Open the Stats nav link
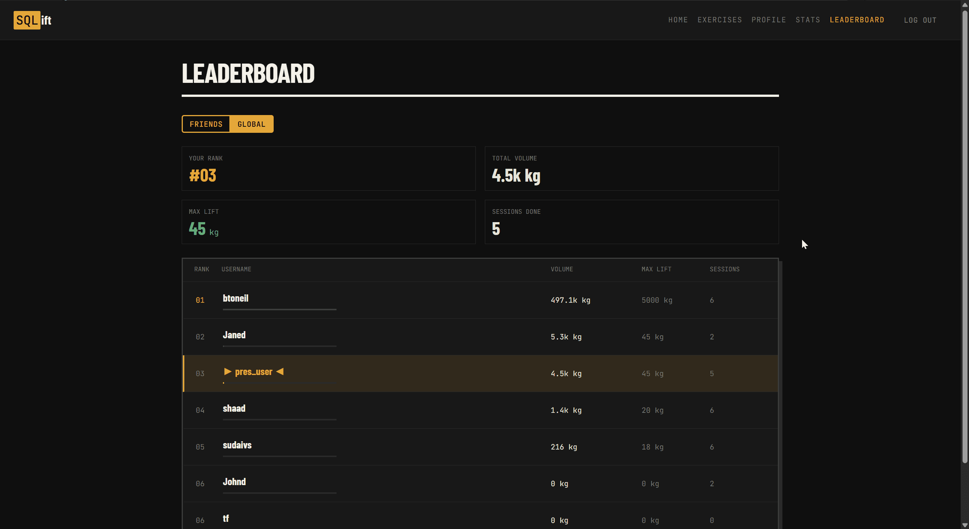Screen dimensions: 969x529 (x=808, y=20)
